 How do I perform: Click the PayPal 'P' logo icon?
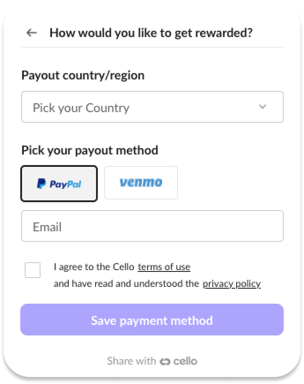(41, 184)
